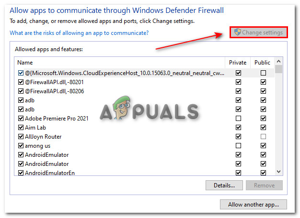Screen dimensions: 300x218
Task: Click the Remove button
Action: [x=264, y=185]
